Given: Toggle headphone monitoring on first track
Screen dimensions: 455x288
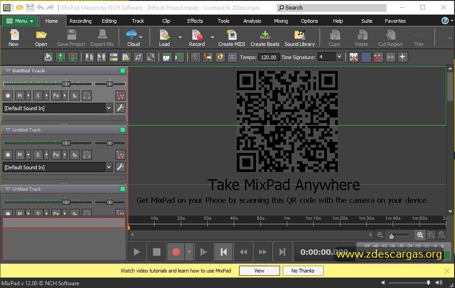Looking at the screenshot, I should [x=87, y=96].
